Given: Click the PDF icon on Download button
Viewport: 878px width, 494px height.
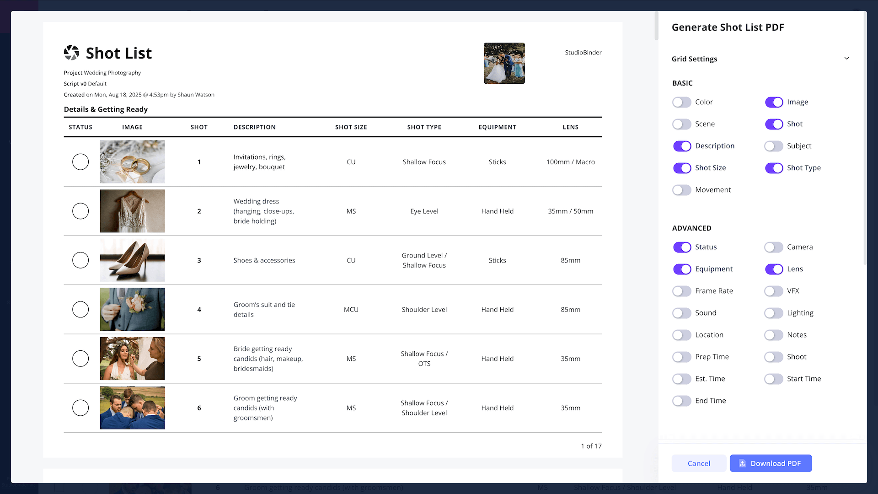Looking at the screenshot, I should click(742, 463).
